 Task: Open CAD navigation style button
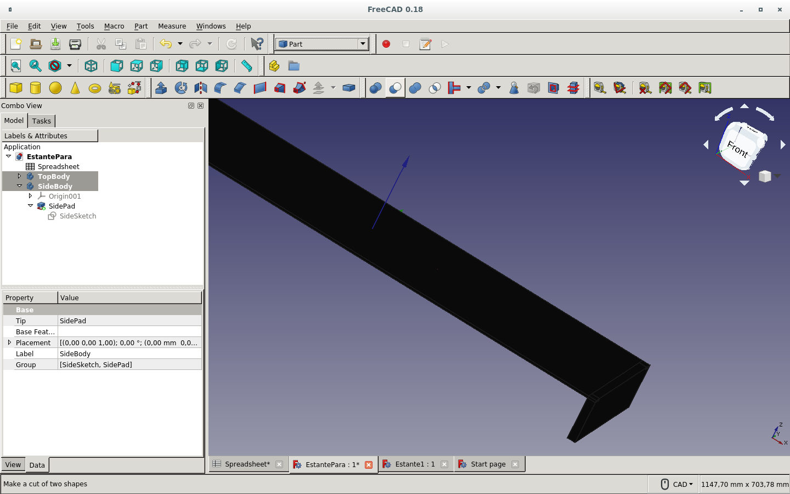point(677,484)
